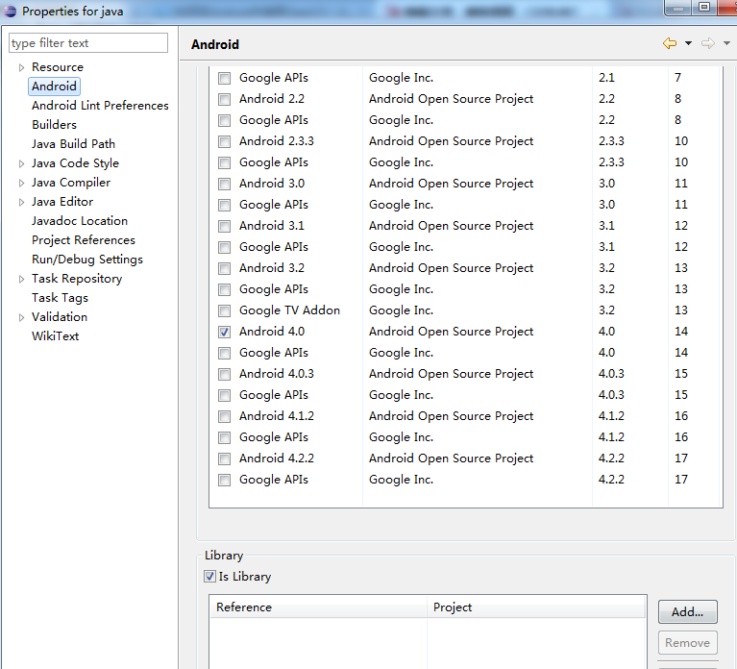The image size is (737, 669).
Task: Open the forward history dropdown arrow
Action: click(x=726, y=43)
